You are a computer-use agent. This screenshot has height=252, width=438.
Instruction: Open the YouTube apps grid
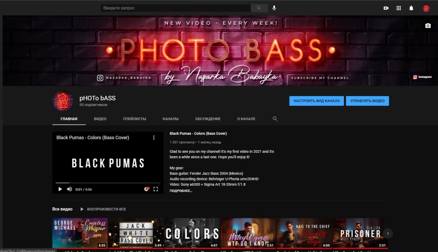tap(399, 8)
